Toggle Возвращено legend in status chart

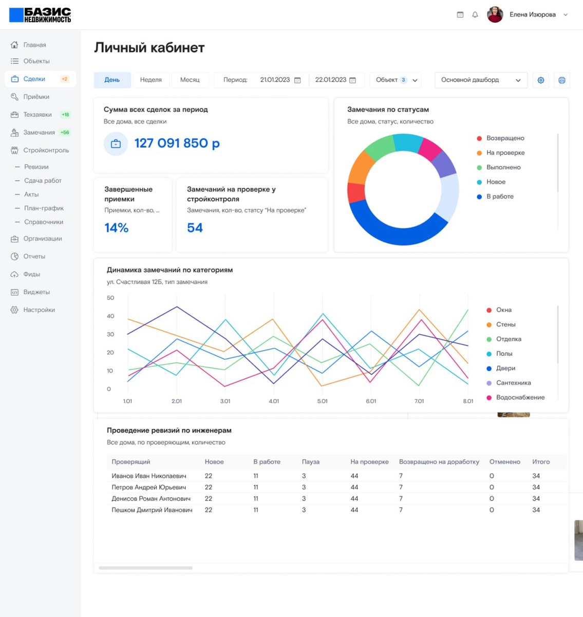[501, 138]
